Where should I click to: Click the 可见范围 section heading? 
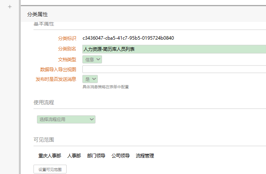(44, 139)
